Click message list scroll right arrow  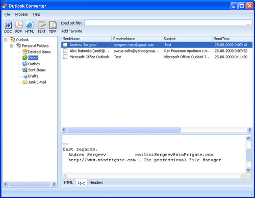[249, 130]
